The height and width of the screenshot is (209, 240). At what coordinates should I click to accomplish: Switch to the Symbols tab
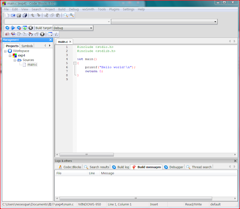tap(27, 46)
